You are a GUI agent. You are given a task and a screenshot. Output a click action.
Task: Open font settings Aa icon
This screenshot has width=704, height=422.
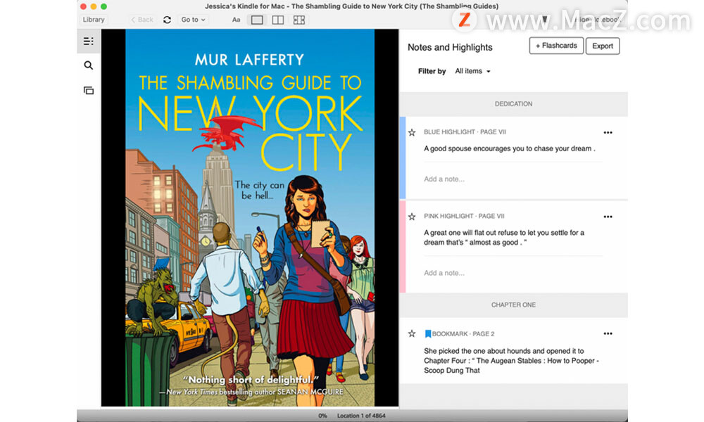click(236, 20)
